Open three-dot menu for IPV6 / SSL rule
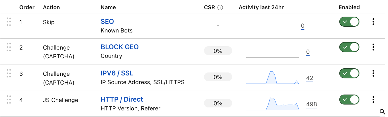 (373, 73)
